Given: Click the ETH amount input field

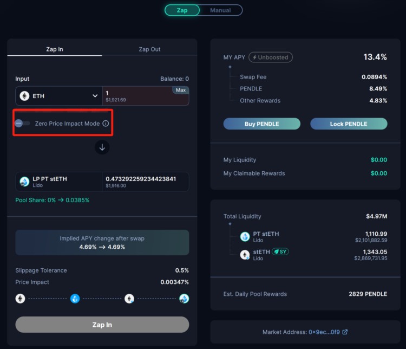Looking at the screenshot, I should pyautogui.click(x=138, y=96).
